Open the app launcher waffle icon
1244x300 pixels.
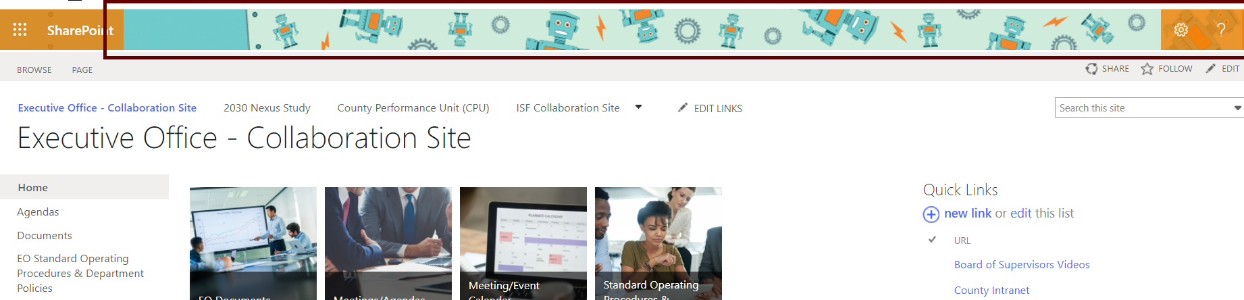(20, 30)
